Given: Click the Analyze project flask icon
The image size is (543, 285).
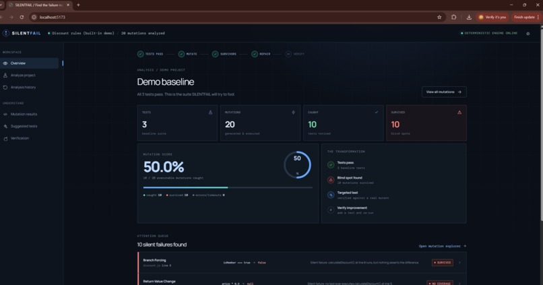Looking at the screenshot, I should tap(5, 75).
